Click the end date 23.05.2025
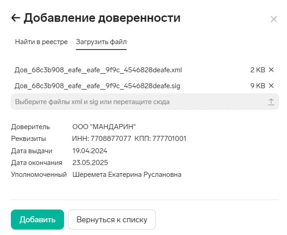The image size is (287, 235). (x=90, y=163)
